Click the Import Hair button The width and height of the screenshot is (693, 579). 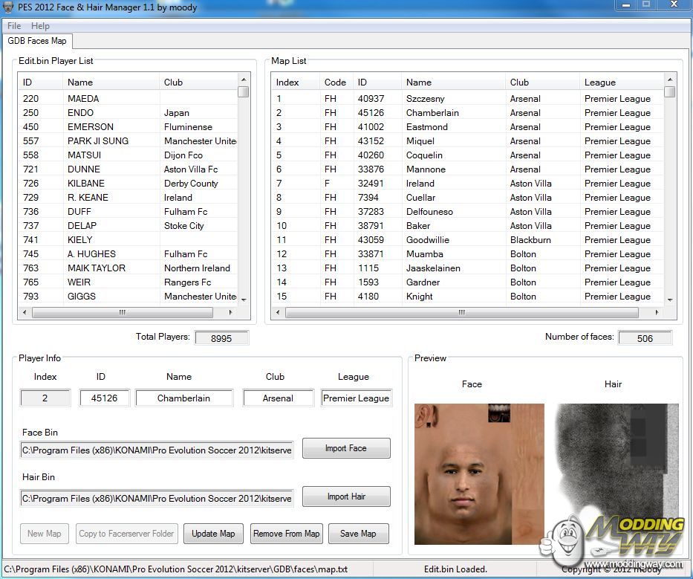tap(345, 496)
